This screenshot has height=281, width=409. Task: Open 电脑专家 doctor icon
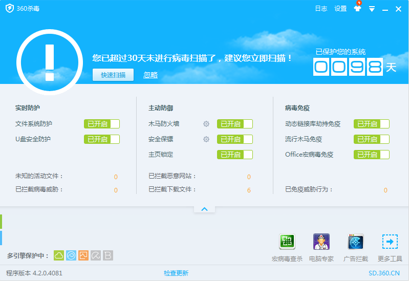tap(321, 242)
